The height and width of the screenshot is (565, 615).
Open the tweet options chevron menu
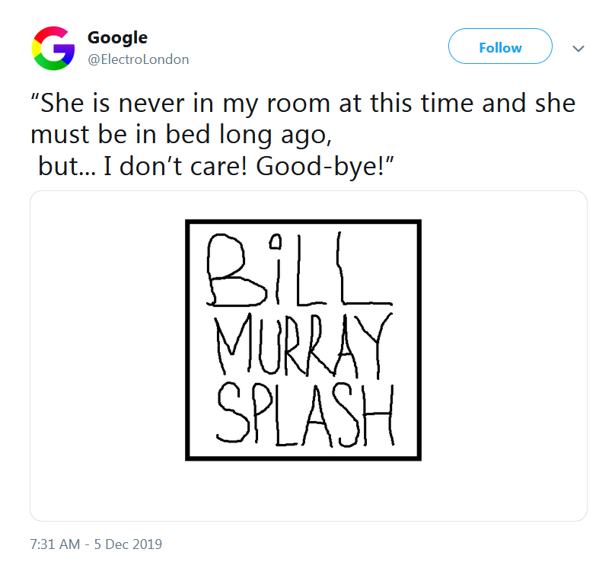click(x=578, y=48)
